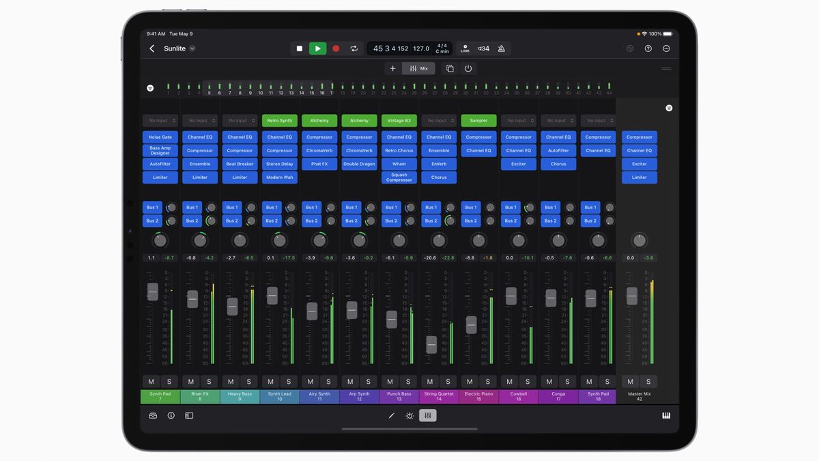This screenshot has width=819, height=461.
Task: Enable the Link button in the toolbar
Action: [x=465, y=48]
